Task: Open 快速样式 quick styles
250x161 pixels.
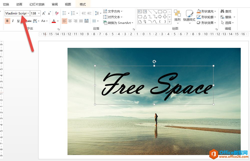Action: (x=189, y=17)
